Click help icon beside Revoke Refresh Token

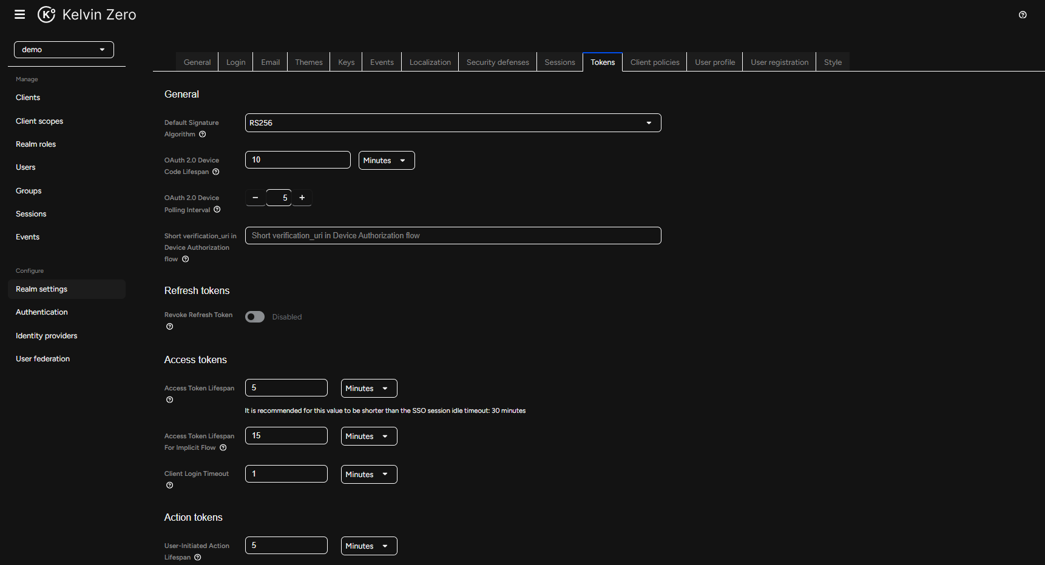point(169,326)
